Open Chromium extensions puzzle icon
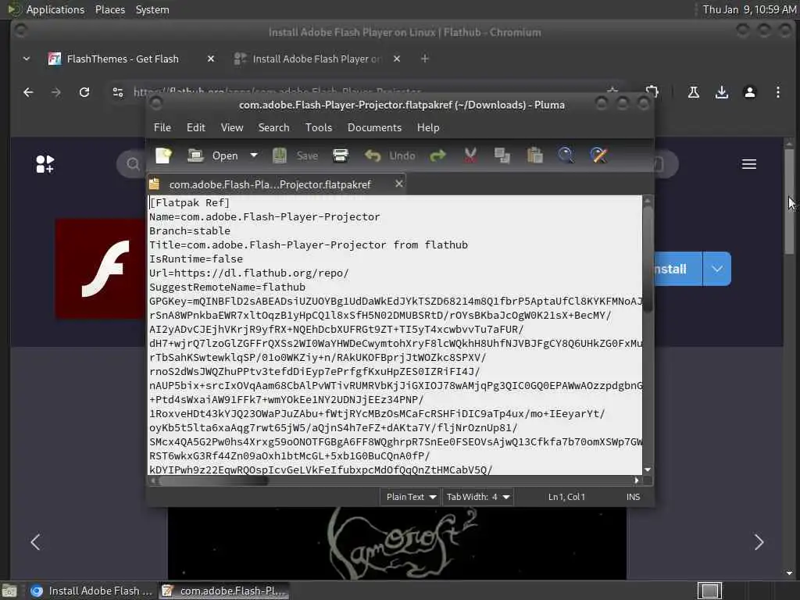This screenshot has width=800, height=600. click(652, 92)
